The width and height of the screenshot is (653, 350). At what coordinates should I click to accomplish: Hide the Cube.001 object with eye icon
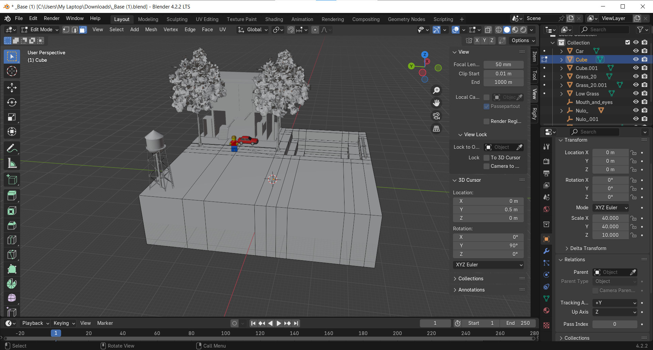636,68
